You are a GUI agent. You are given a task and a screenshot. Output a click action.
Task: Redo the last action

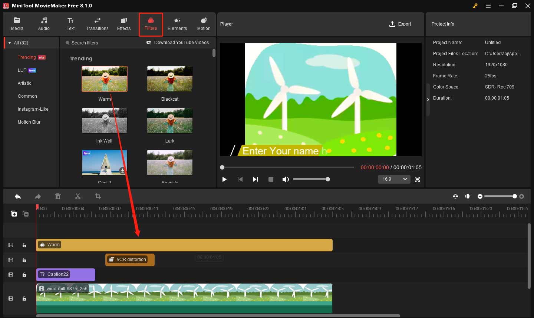pyautogui.click(x=38, y=197)
